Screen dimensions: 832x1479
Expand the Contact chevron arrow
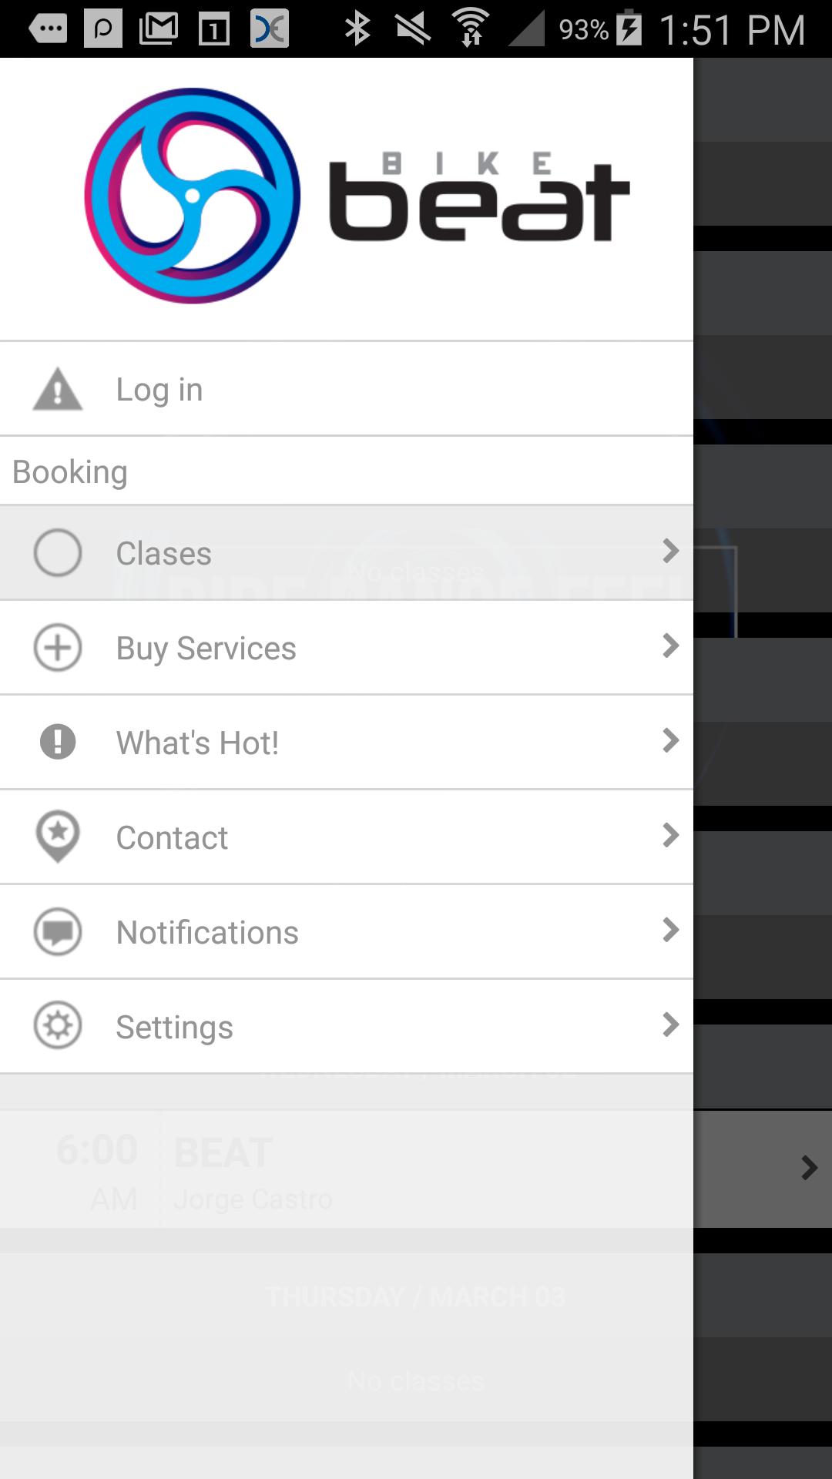click(670, 835)
